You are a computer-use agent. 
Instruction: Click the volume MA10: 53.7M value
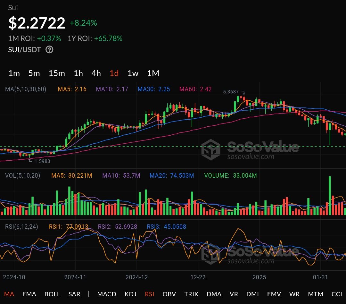click(121, 175)
